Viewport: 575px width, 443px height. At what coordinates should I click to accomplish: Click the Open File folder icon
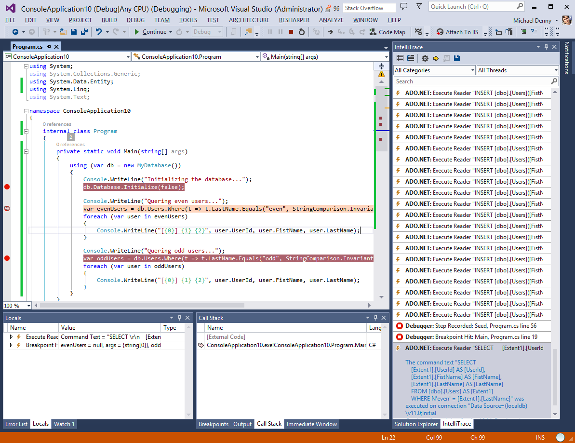tap(63, 32)
